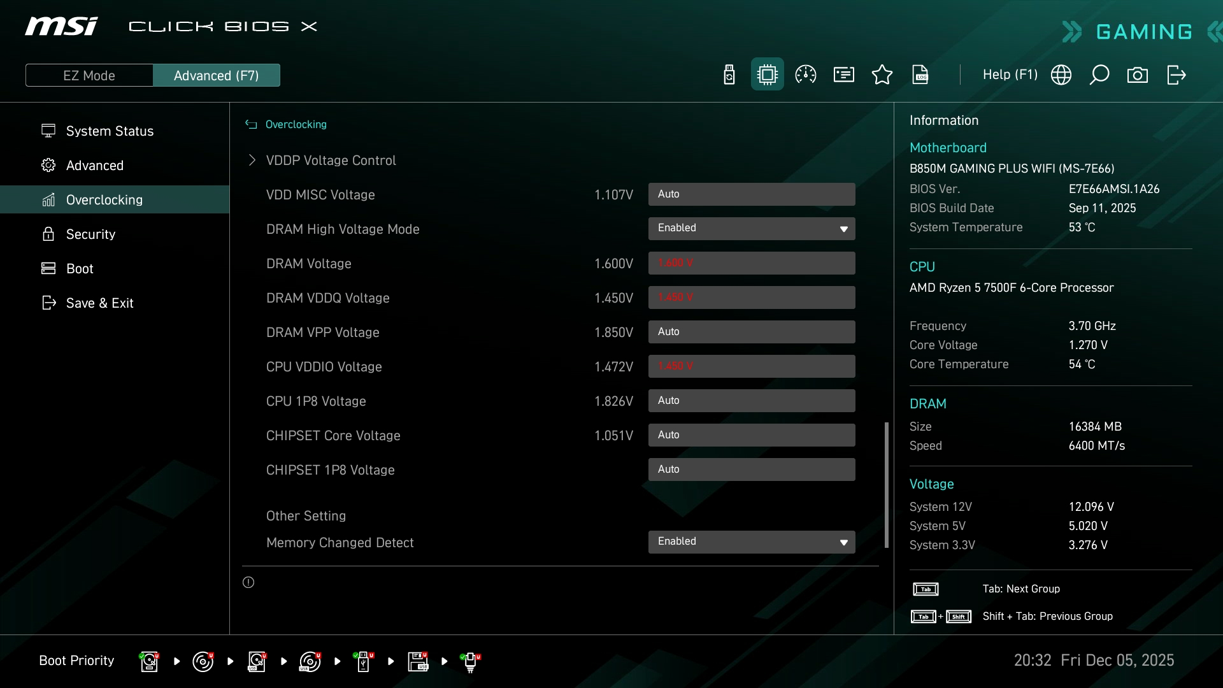Viewport: 1223px width, 688px height.
Task: Click the info circle icon below the settings
Action: 248,582
